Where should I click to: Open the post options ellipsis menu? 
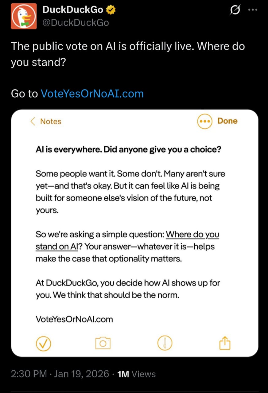[x=252, y=10]
